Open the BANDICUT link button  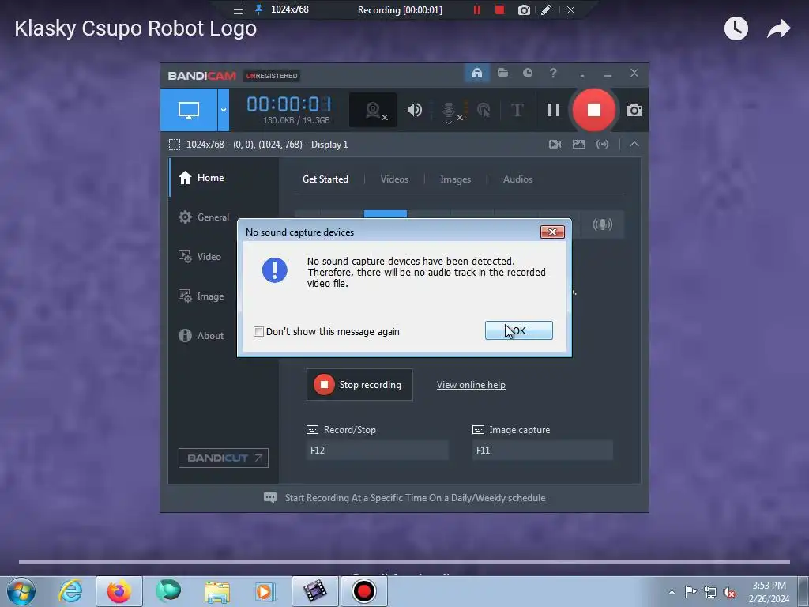224,458
